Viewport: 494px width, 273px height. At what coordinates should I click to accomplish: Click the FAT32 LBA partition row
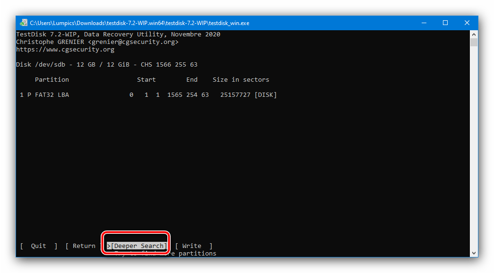148,95
